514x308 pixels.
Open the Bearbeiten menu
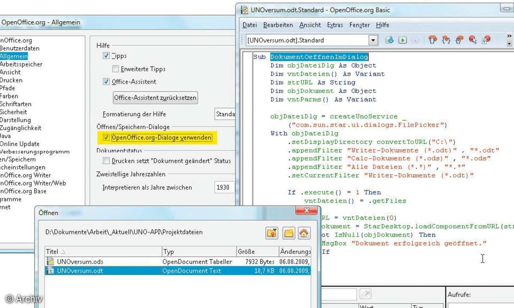coord(278,25)
